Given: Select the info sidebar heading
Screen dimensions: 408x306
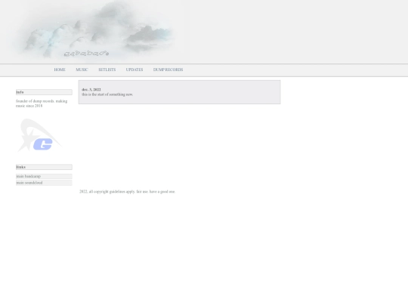Looking at the screenshot, I should tap(44, 92).
